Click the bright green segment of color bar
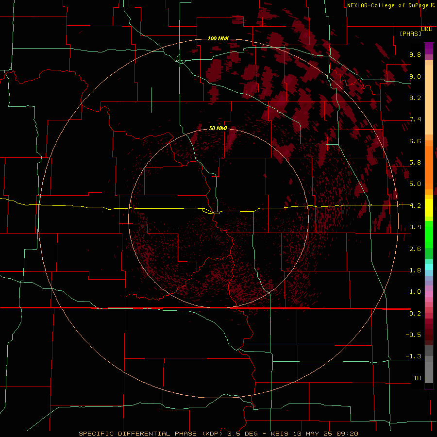The image size is (437, 437). 429,235
